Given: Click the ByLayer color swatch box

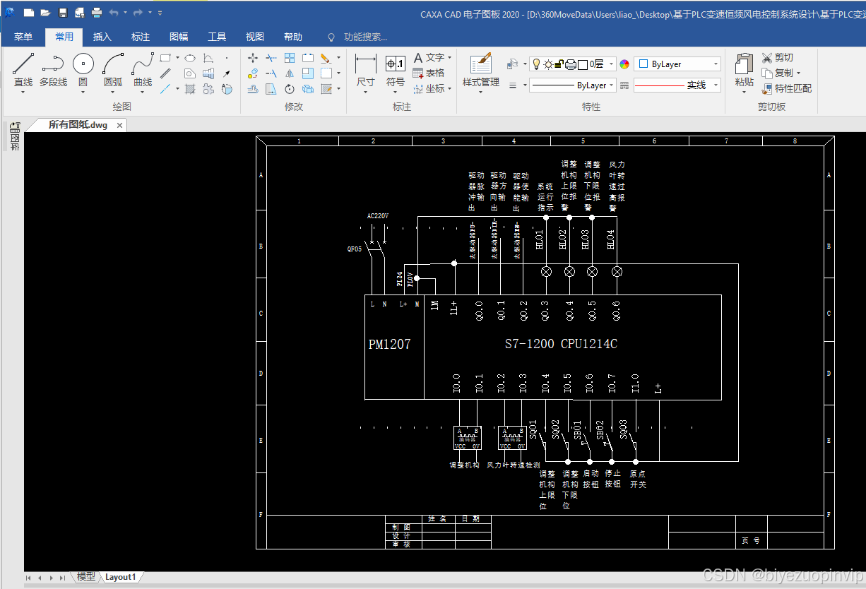Looking at the screenshot, I should pyautogui.click(x=643, y=64).
